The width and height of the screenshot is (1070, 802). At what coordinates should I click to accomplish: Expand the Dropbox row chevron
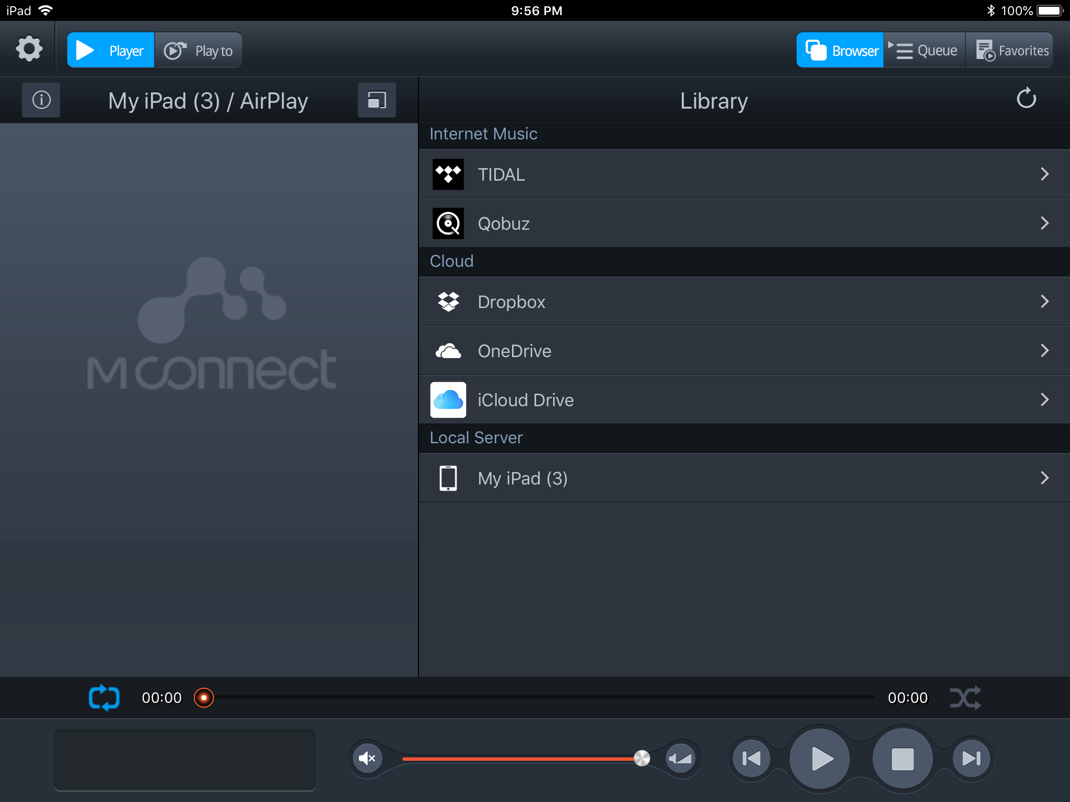tap(1044, 302)
